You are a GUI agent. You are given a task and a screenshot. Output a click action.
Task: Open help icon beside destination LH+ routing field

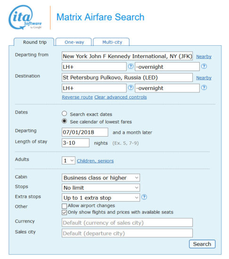tap(131, 88)
